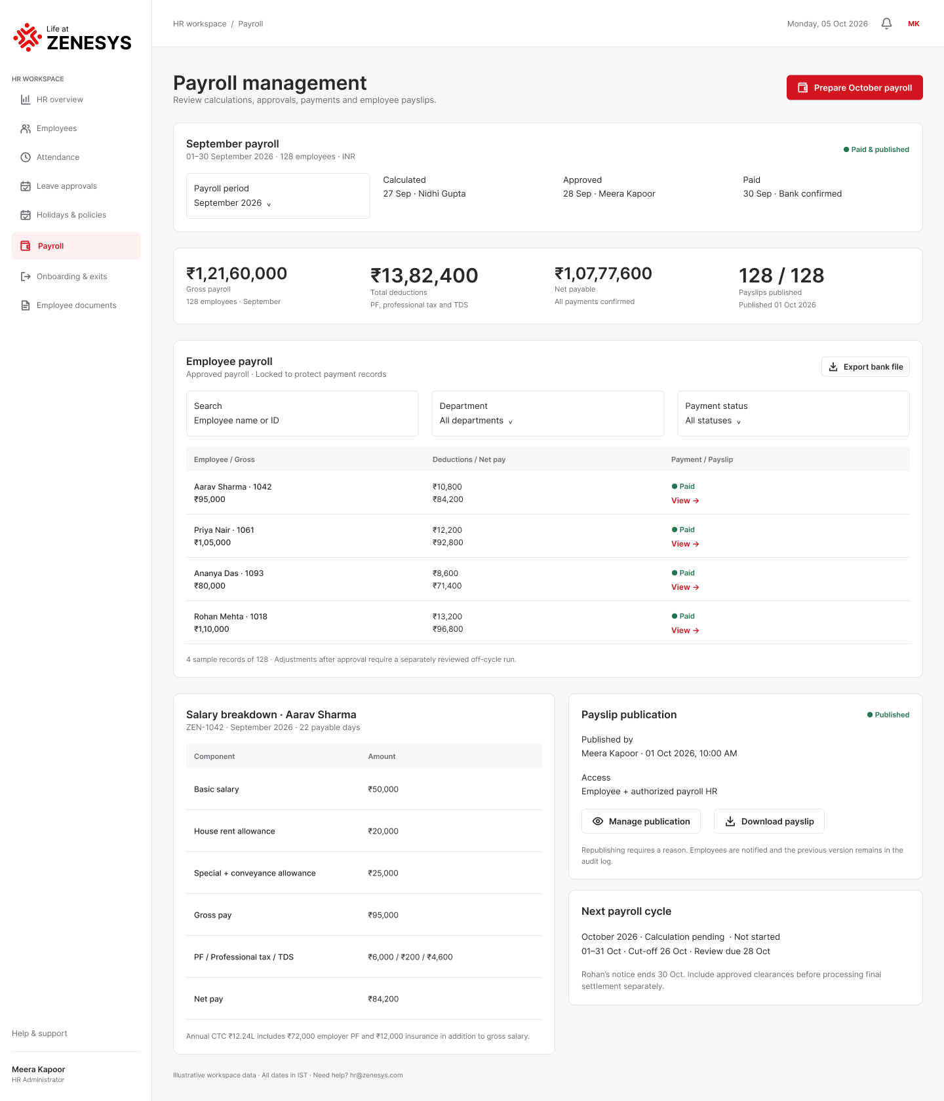View Priya Nair's payslip
This screenshot has width=944, height=1101.
tap(685, 544)
